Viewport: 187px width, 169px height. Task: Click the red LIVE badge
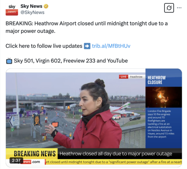click(123, 77)
